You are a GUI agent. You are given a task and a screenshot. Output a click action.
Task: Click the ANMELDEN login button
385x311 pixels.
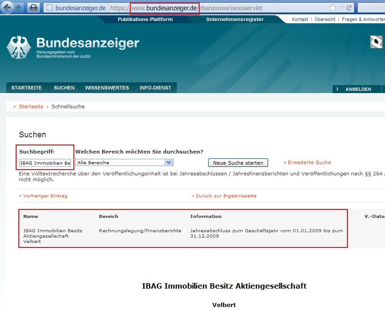(x=357, y=89)
